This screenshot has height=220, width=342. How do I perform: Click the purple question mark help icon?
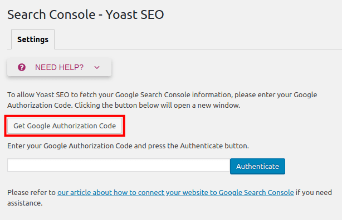pyautogui.click(x=22, y=67)
